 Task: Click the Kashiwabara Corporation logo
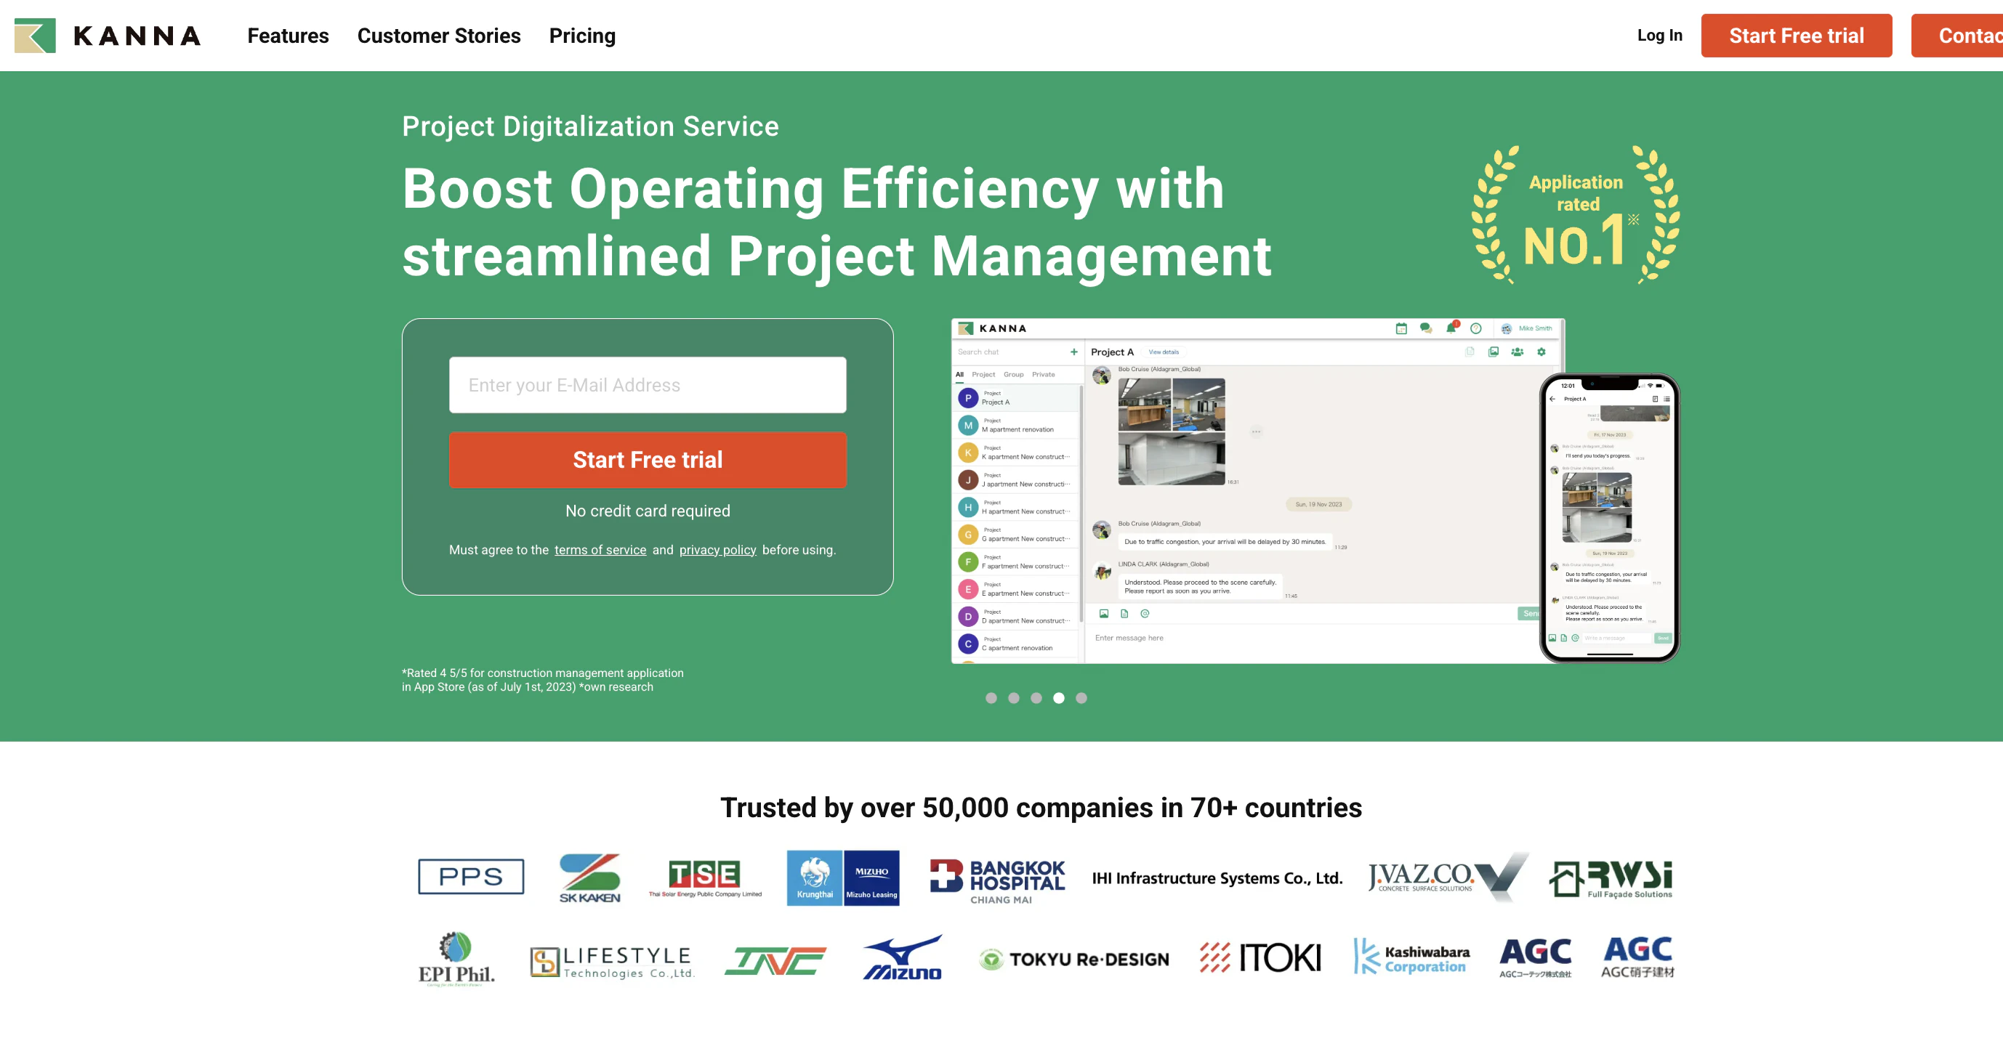coord(1411,957)
